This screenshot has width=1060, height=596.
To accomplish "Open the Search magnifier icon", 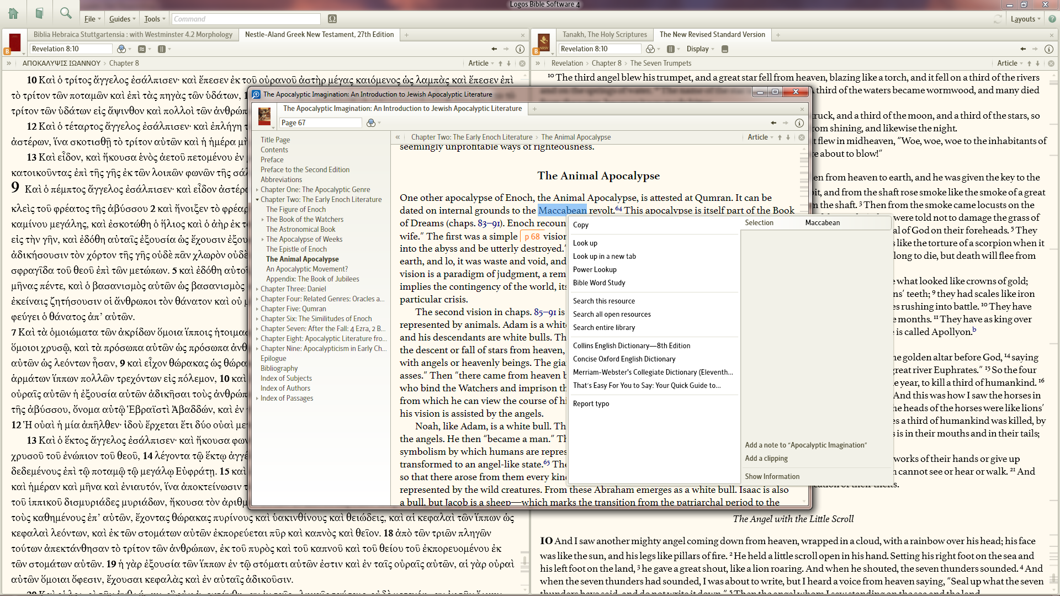I will coord(66,13).
